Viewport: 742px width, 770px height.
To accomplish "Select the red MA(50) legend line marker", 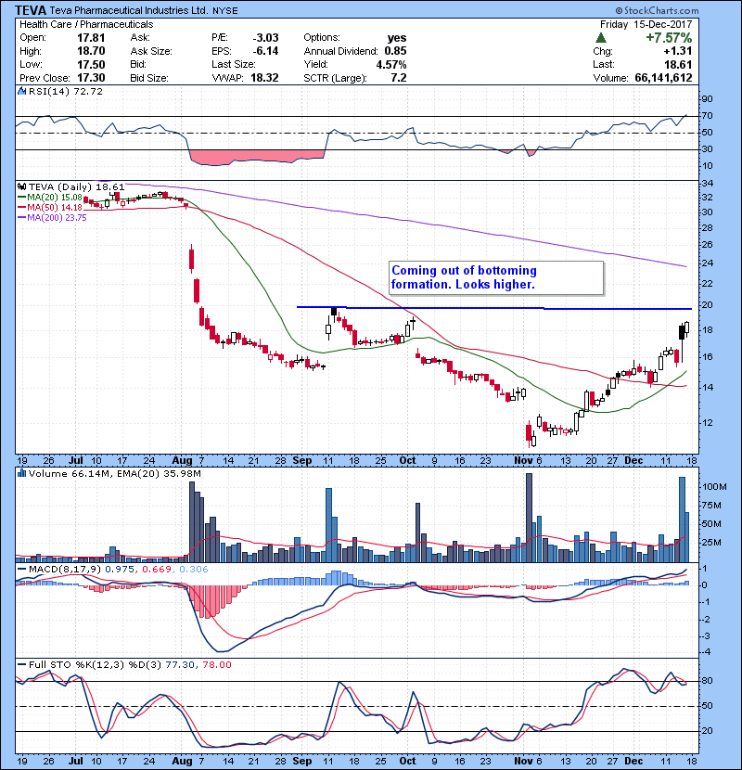I will (x=21, y=207).
